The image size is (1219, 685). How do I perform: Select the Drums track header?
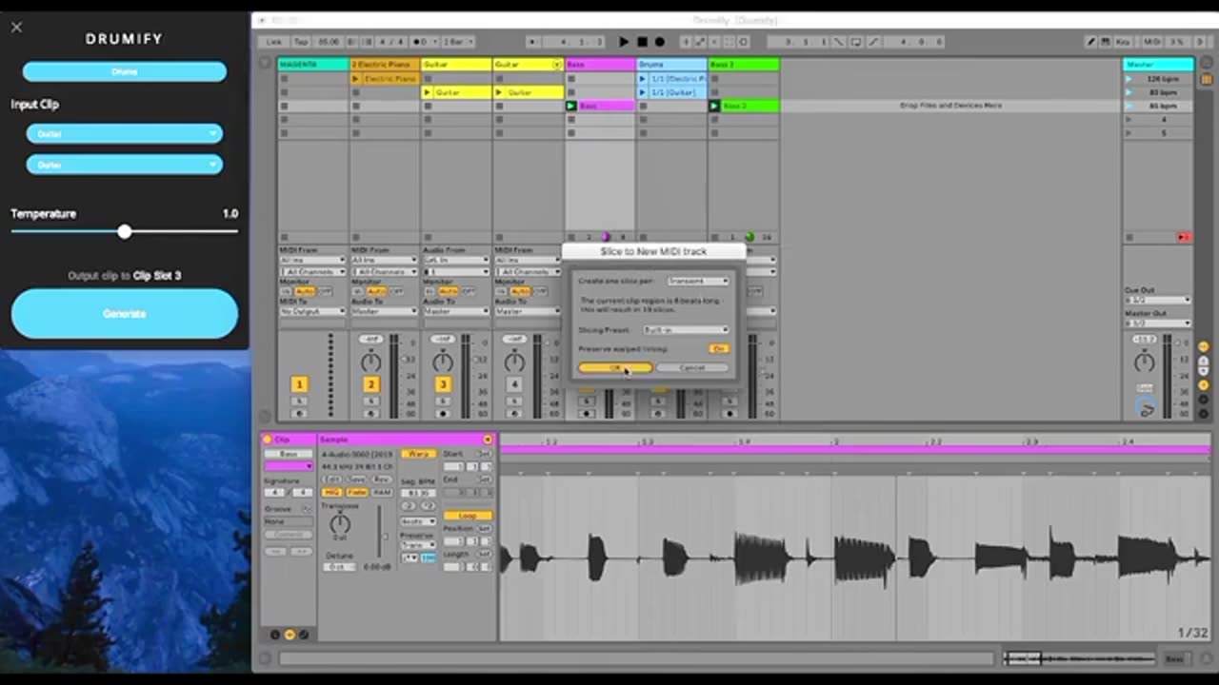coord(671,65)
